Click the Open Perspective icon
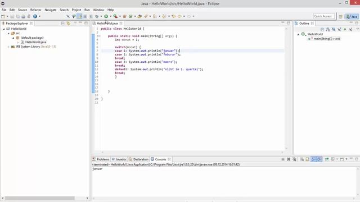 point(340,16)
